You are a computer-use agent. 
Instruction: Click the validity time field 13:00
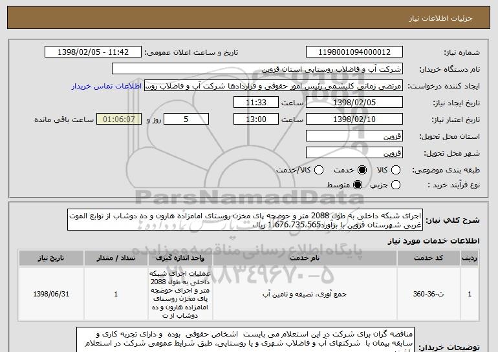pyautogui.click(x=256, y=119)
